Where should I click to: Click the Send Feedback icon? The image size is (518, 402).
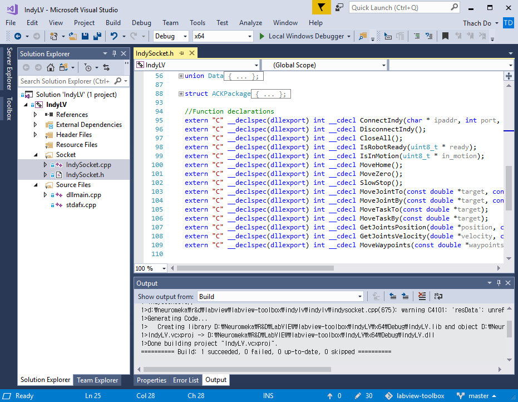339,7
